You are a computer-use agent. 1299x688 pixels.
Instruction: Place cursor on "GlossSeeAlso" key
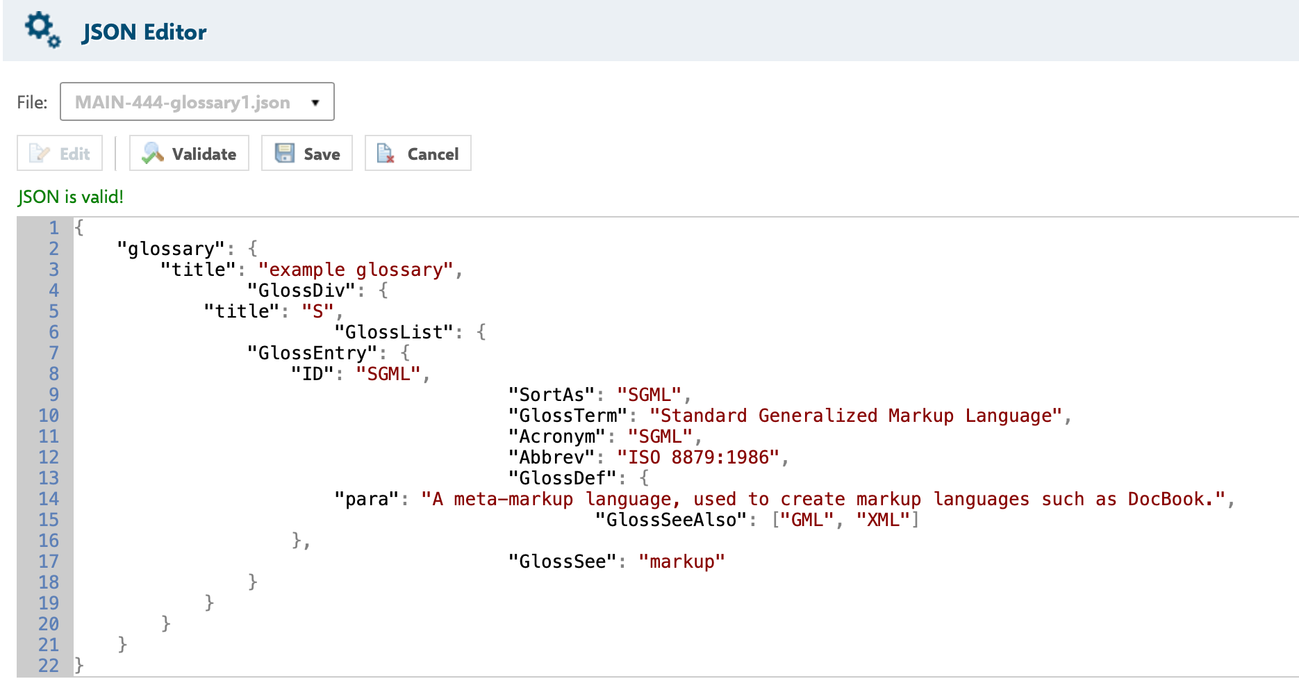(x=671, y=520)
